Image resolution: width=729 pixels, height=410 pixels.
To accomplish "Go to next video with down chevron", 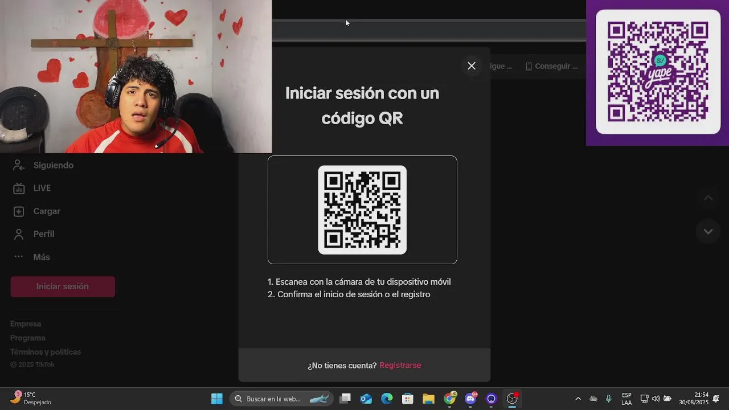I will pyautogui.click(x=708, y=231).
